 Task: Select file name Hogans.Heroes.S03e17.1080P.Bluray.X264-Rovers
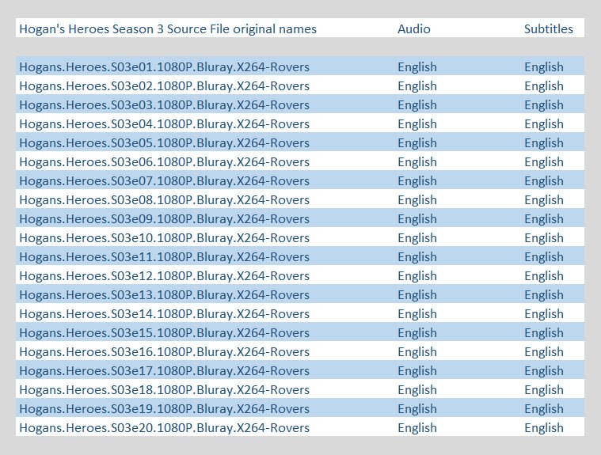pos(165,371)
